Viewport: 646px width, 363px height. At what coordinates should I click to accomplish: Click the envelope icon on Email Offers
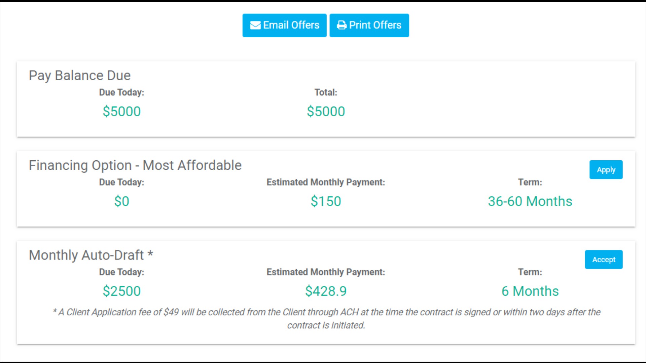(x=255, y=25)
